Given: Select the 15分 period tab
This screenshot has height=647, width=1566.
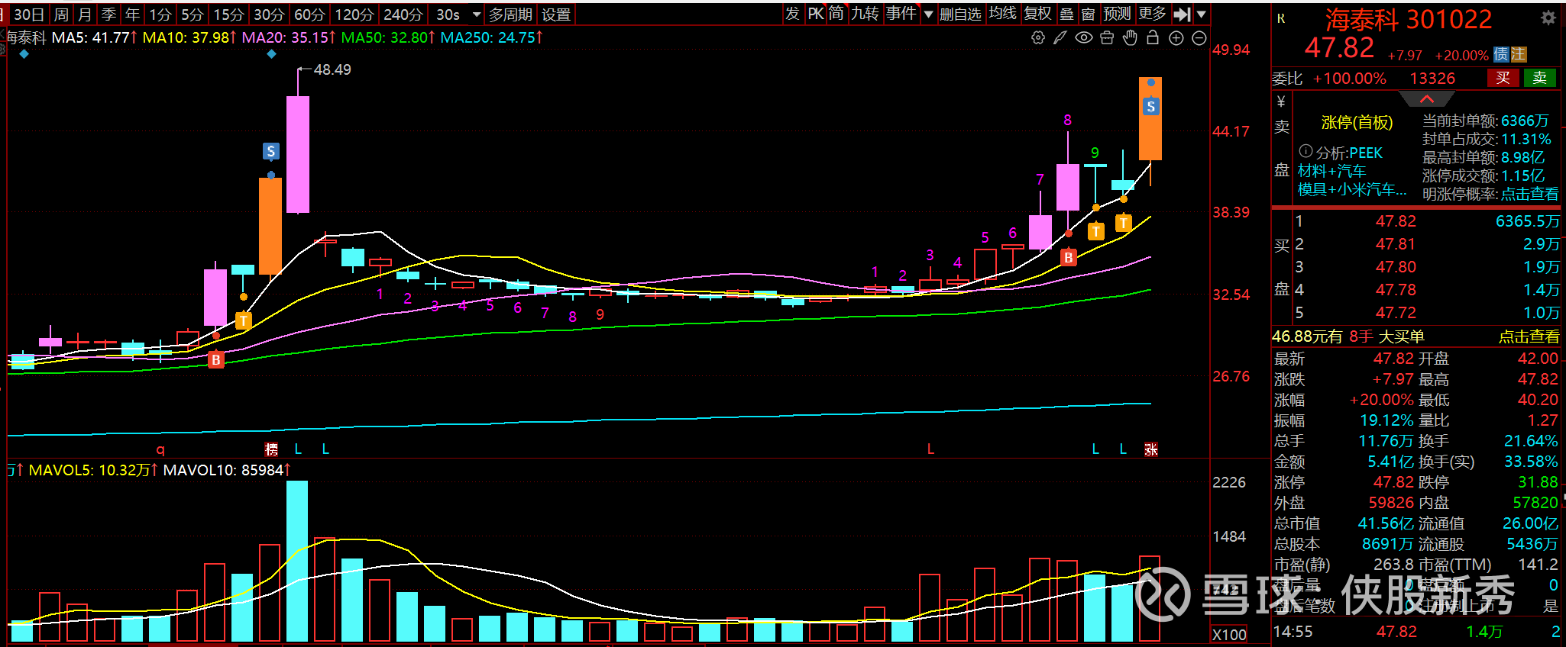Looking at the screenshot, I should tap(228, 14).
